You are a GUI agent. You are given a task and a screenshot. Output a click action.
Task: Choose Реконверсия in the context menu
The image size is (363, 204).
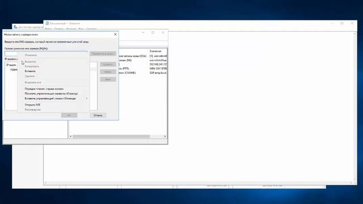33,109
